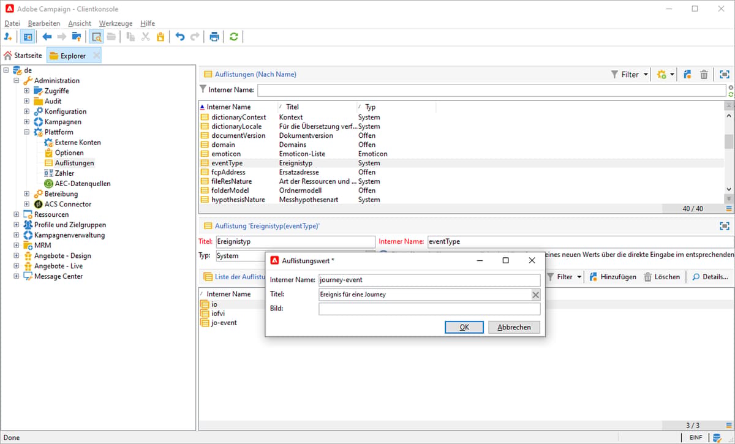Image resolution: width=735 pixels, height=444 pixels.
Task: Select the Externe Konten folder icon
Action: pos(49,143)
